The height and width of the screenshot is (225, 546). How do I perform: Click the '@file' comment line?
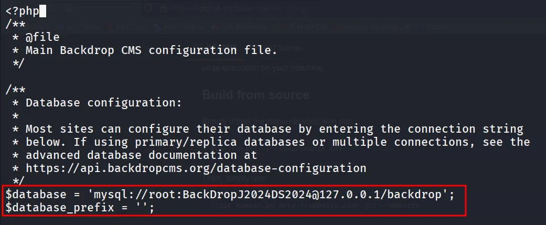(42, 37)
